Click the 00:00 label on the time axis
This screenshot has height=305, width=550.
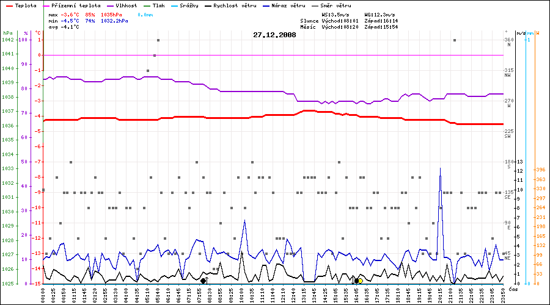point(43,293)
